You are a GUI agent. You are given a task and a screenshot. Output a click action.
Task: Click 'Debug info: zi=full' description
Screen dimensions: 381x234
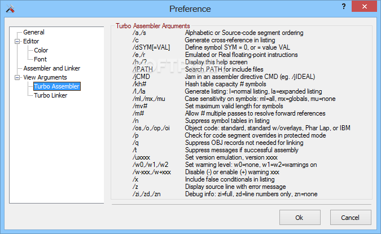pos(251,194)
